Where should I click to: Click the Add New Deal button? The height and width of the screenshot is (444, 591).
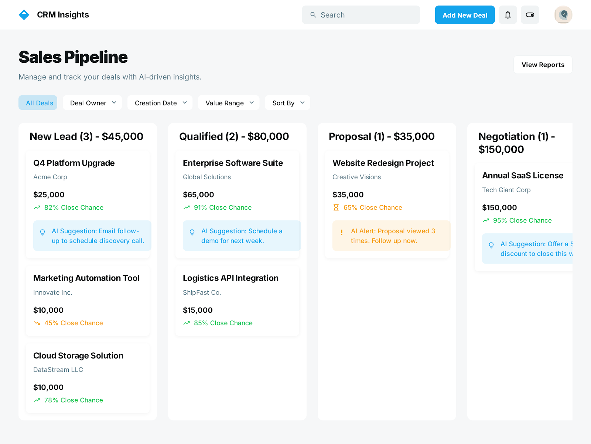pyautogui.click(x=465, y=14)
